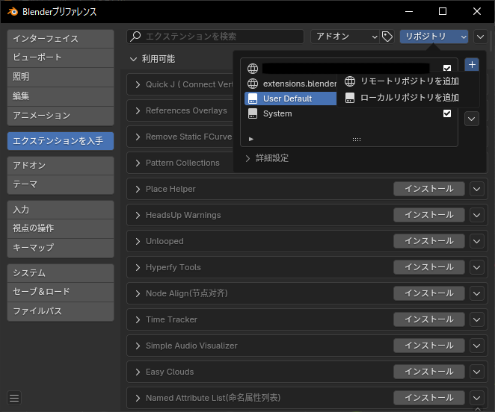Click the globe icon next to extensions.blender

(253, 84)
